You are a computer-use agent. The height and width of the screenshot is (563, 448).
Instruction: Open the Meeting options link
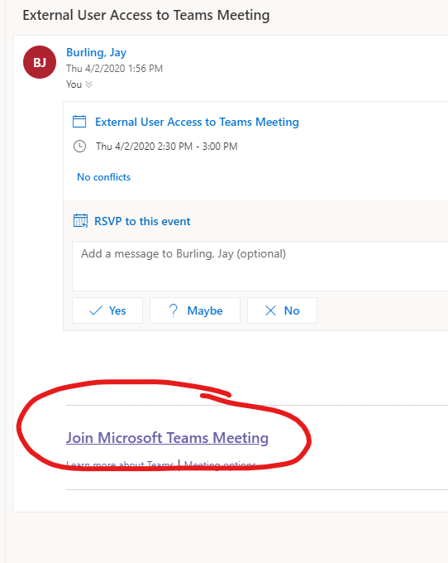point(220,464)
